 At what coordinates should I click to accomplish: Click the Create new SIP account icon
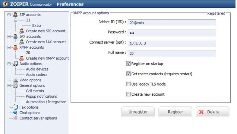pyautogui.click(x=22, y=31)
